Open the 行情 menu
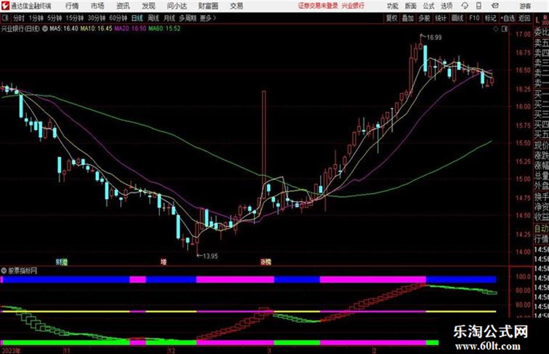This screenshot has height=354, width=549. pos(72,6)
